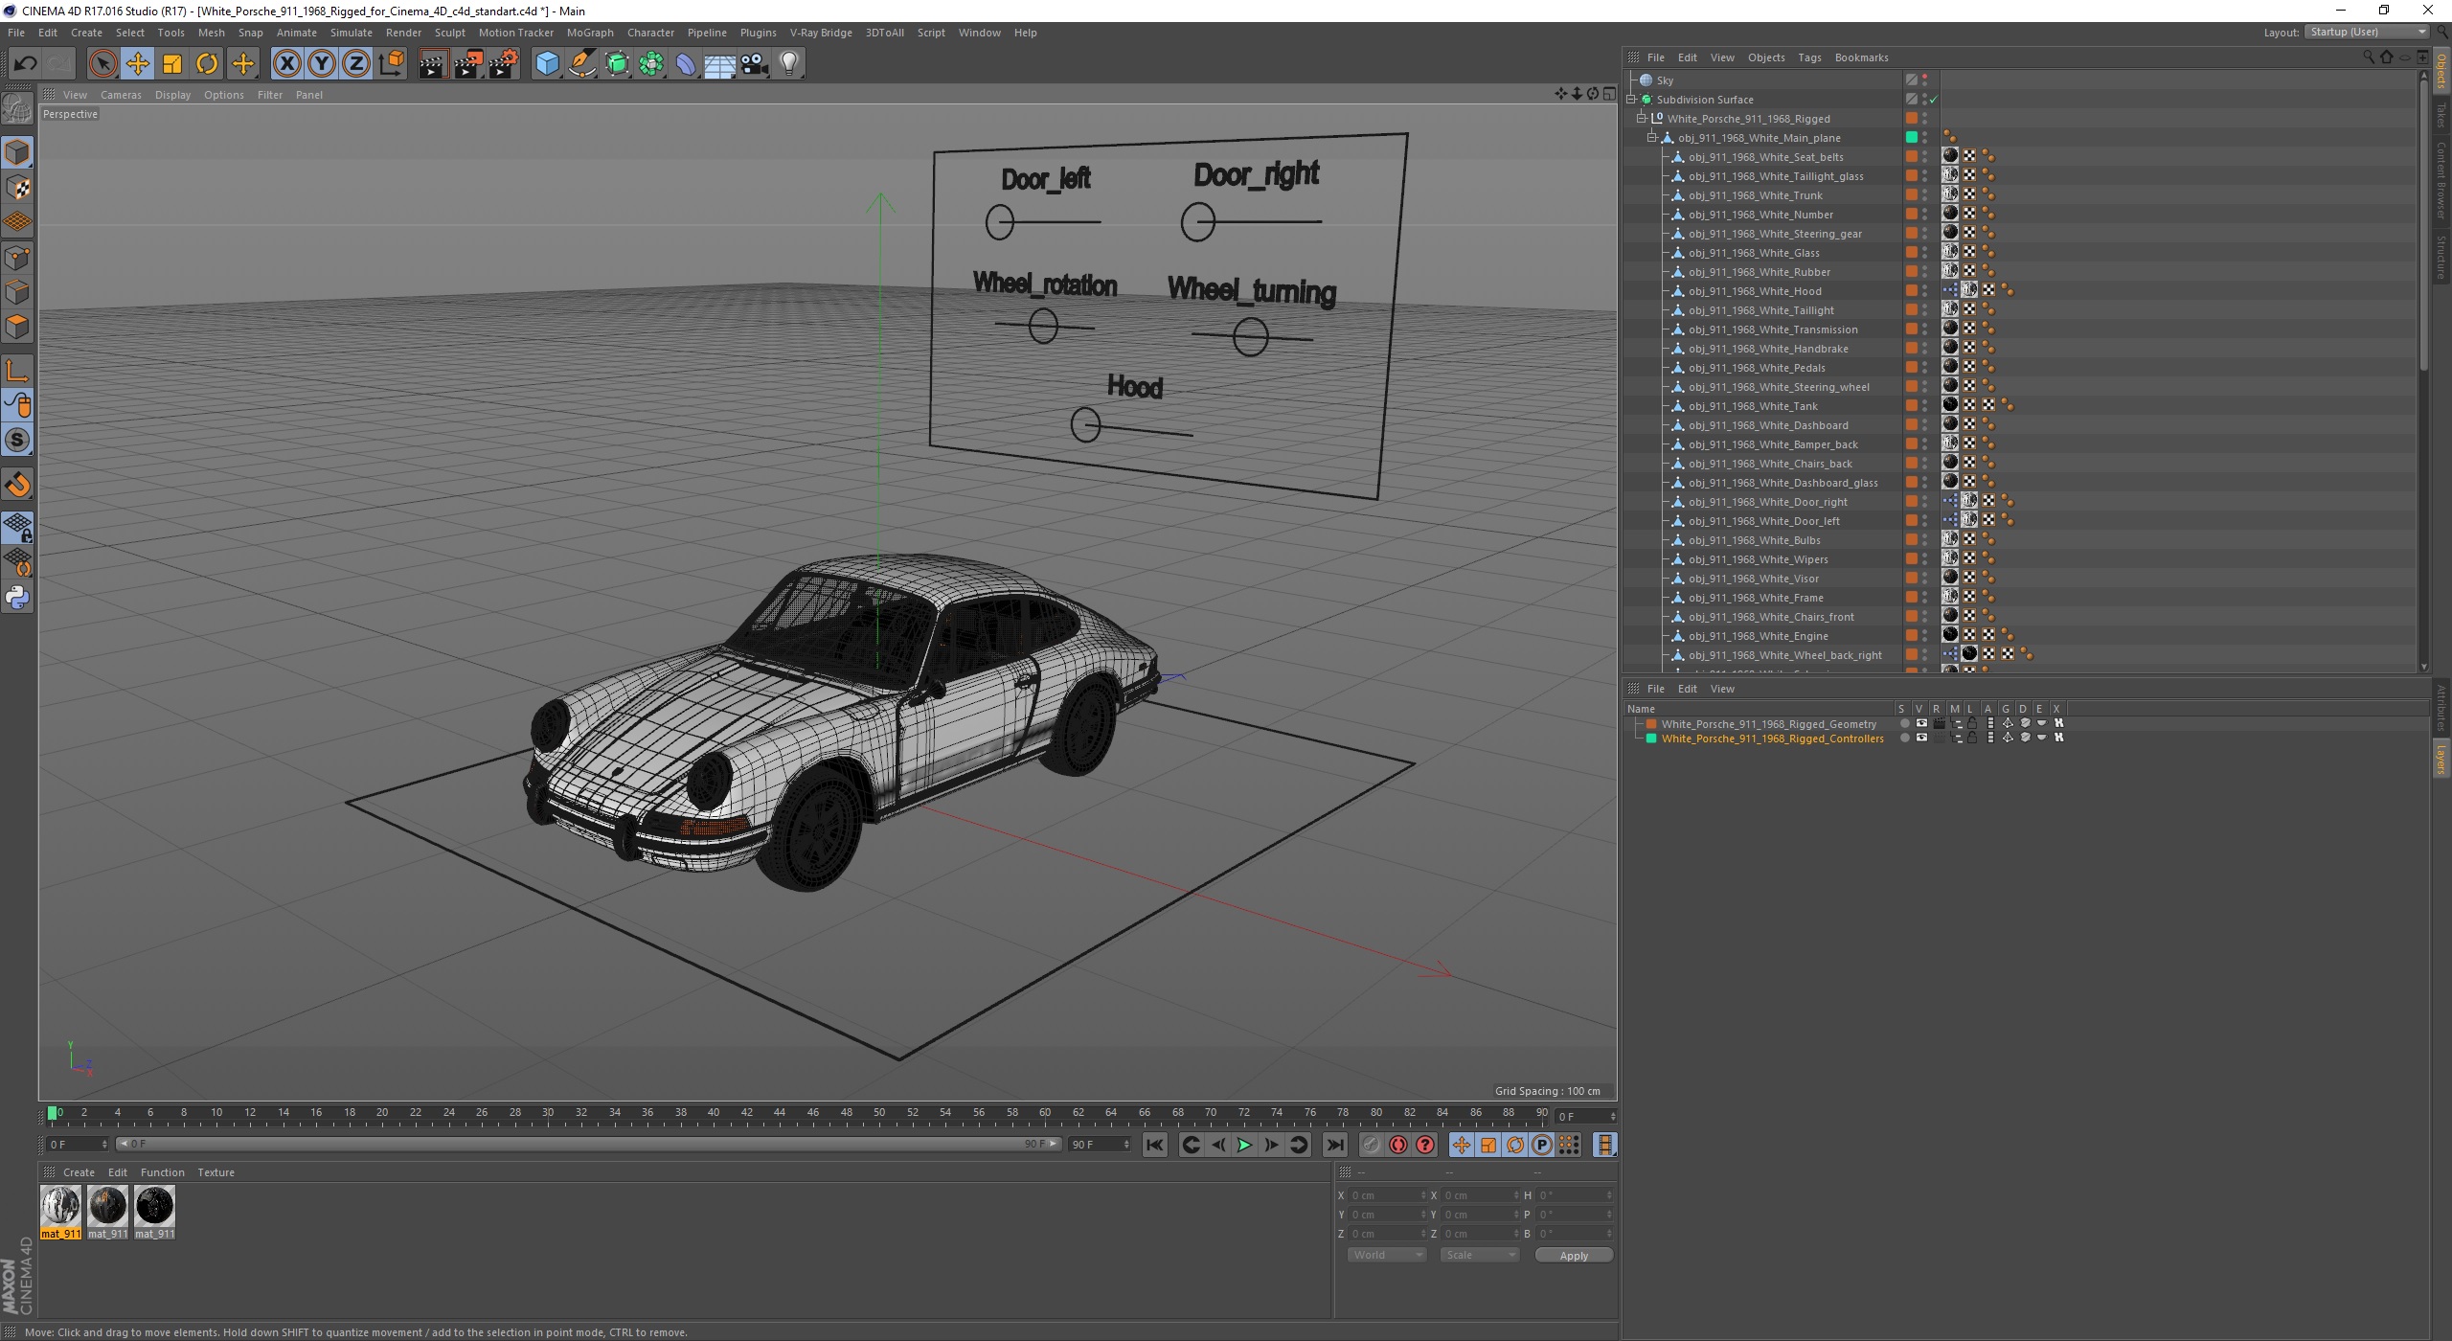Click the green color swatch of Rigged_Controllers layer
Viewport: 2452px width, 1341px height.
[x=1651, y=739]
